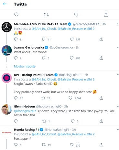
Task: Open the BWT Racing Point profile picture
Action: point(7,78)
